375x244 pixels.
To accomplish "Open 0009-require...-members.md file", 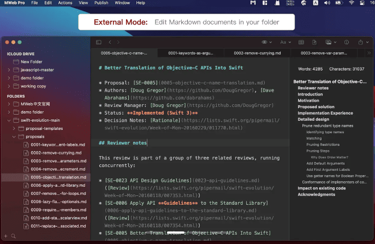I will tap(58, 210).
